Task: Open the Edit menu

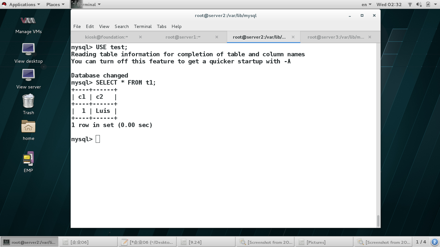Action: 90,26
